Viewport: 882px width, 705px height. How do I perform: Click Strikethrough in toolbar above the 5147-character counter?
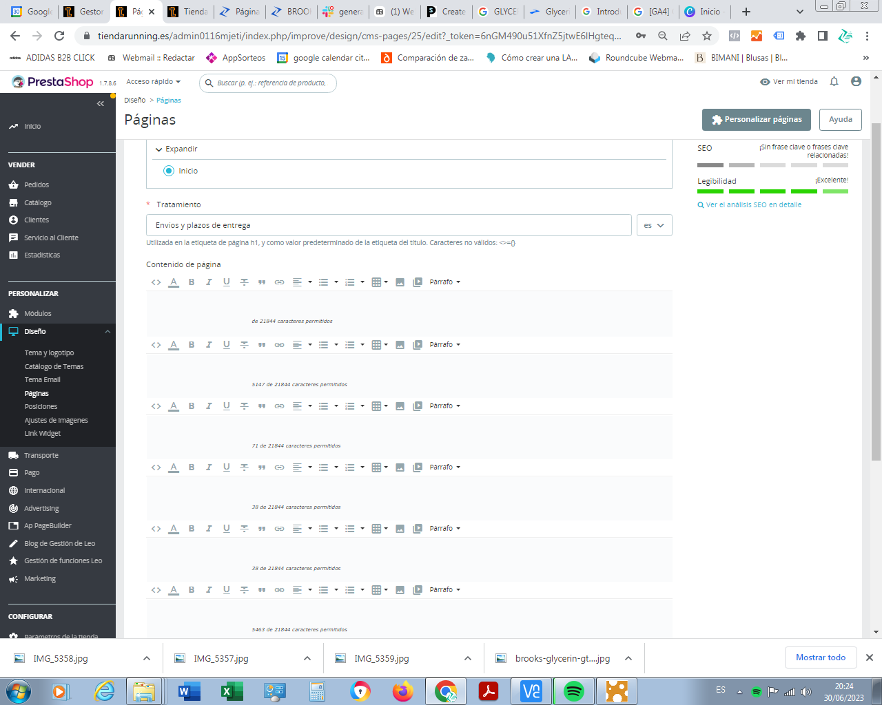point(244,345)
